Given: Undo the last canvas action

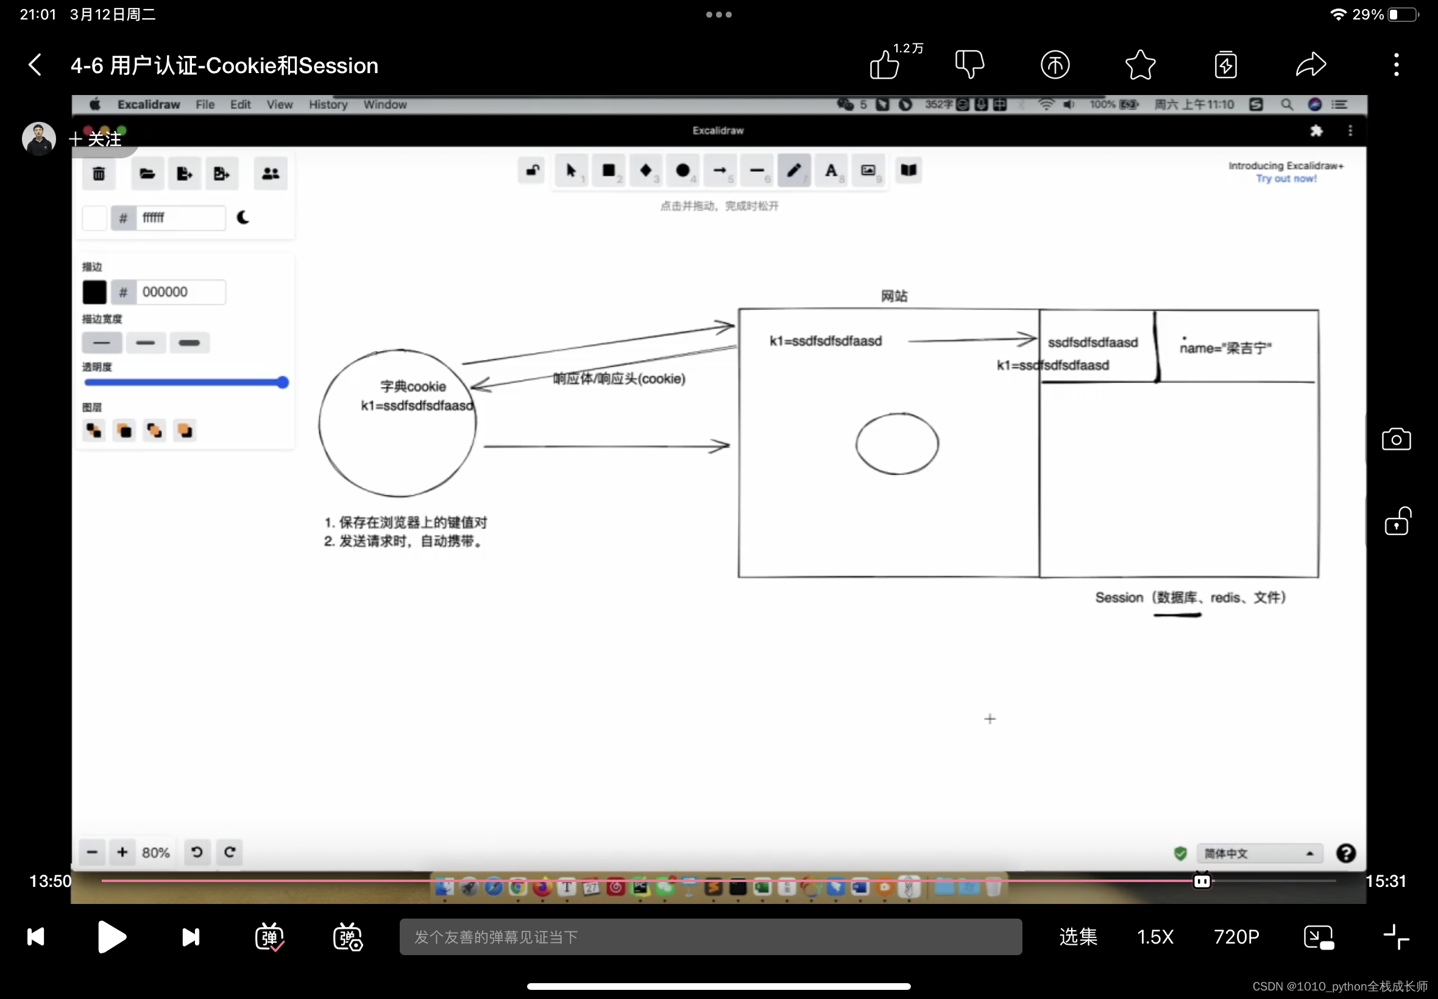Looking at the screenshot, I should [x=197, y=852].
